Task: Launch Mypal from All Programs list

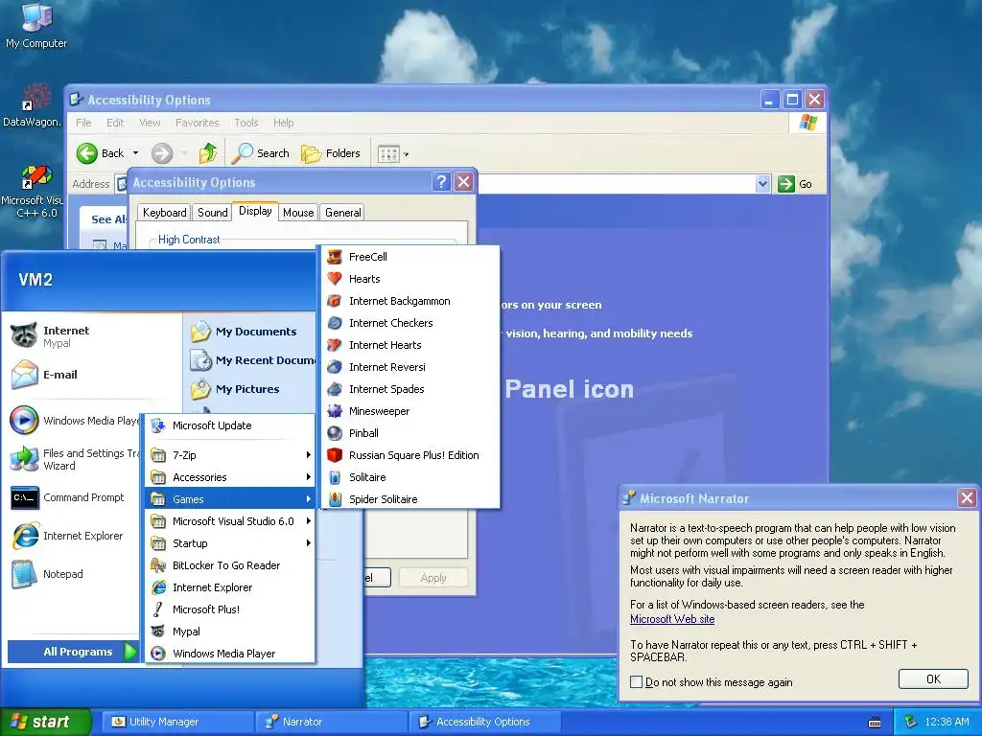Action: click(230, 632)
